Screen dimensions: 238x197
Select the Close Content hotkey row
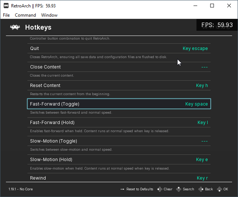tap(119, 67)
